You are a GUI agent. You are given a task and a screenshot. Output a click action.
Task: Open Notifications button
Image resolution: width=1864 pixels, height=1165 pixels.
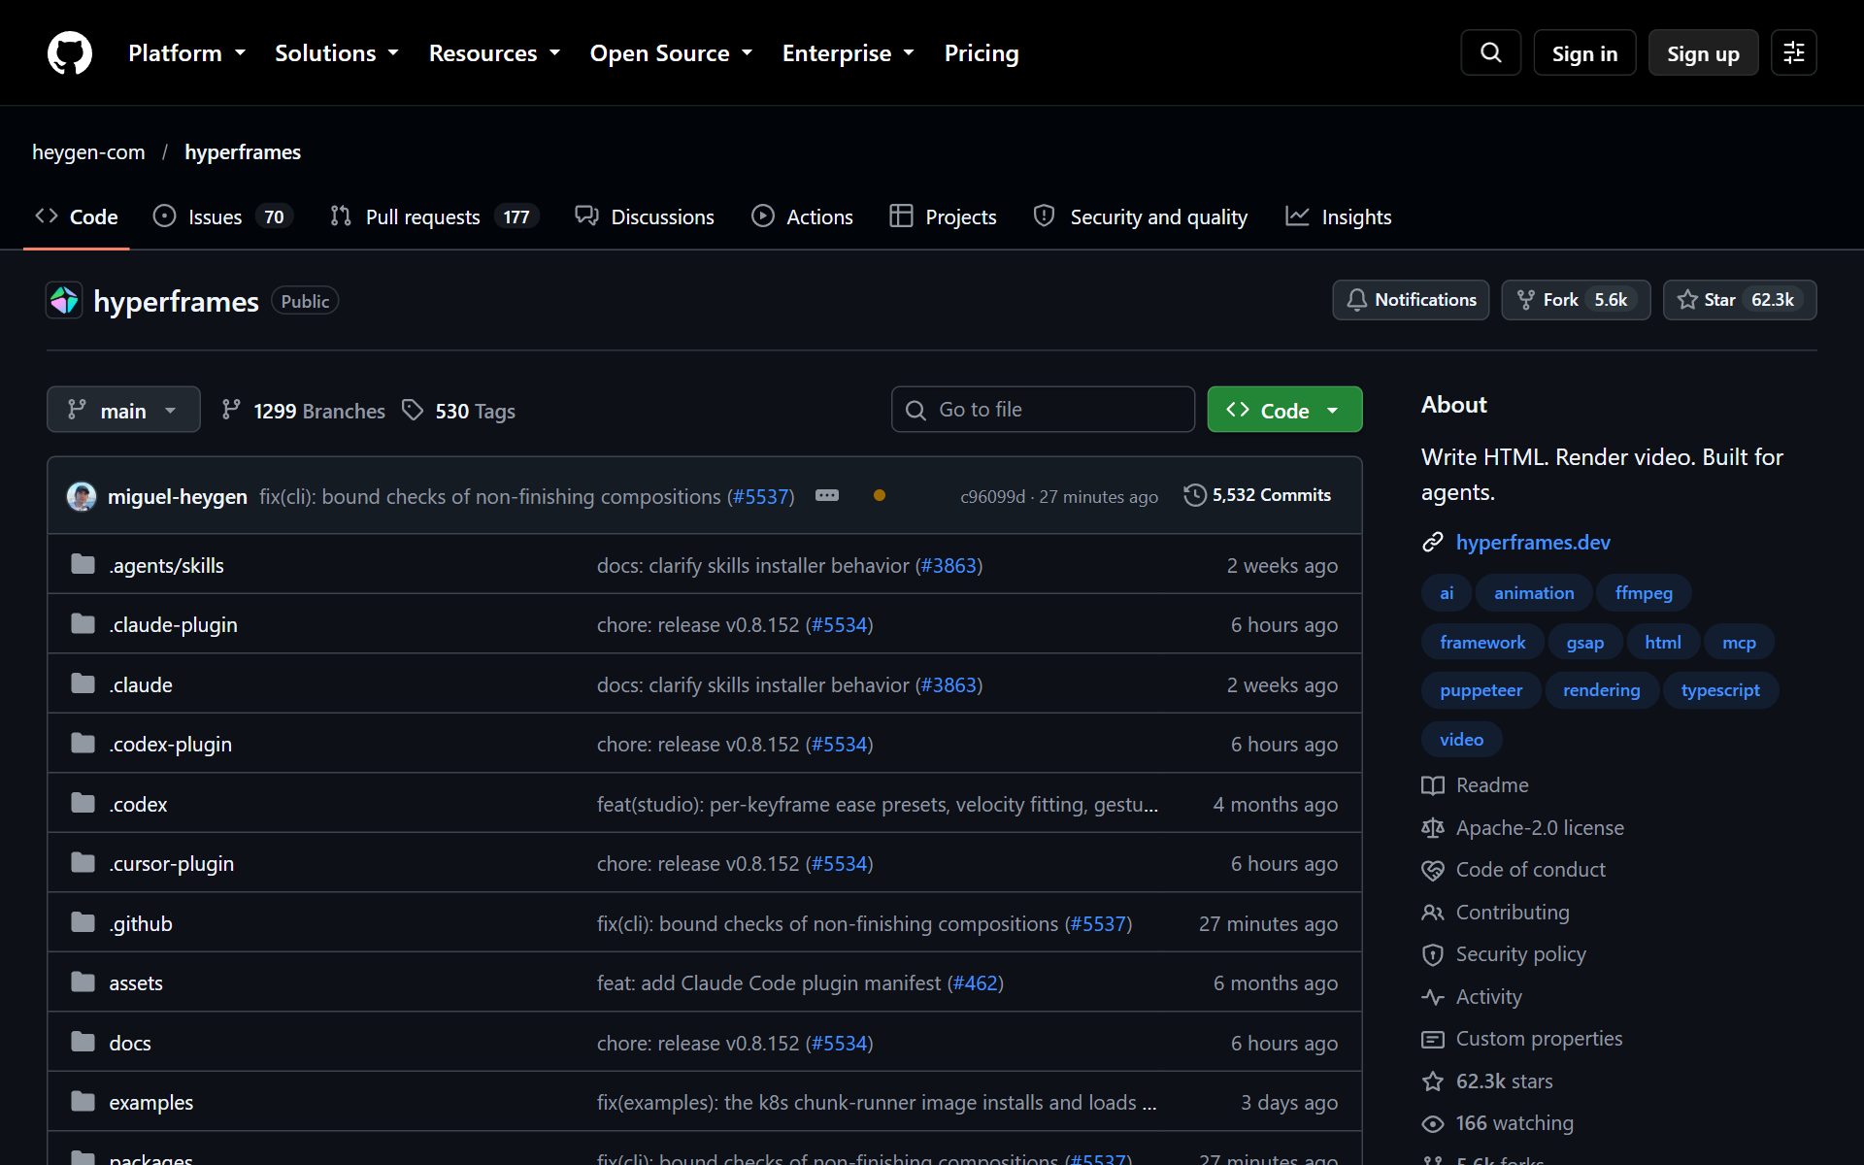[x=1411, y=300]
